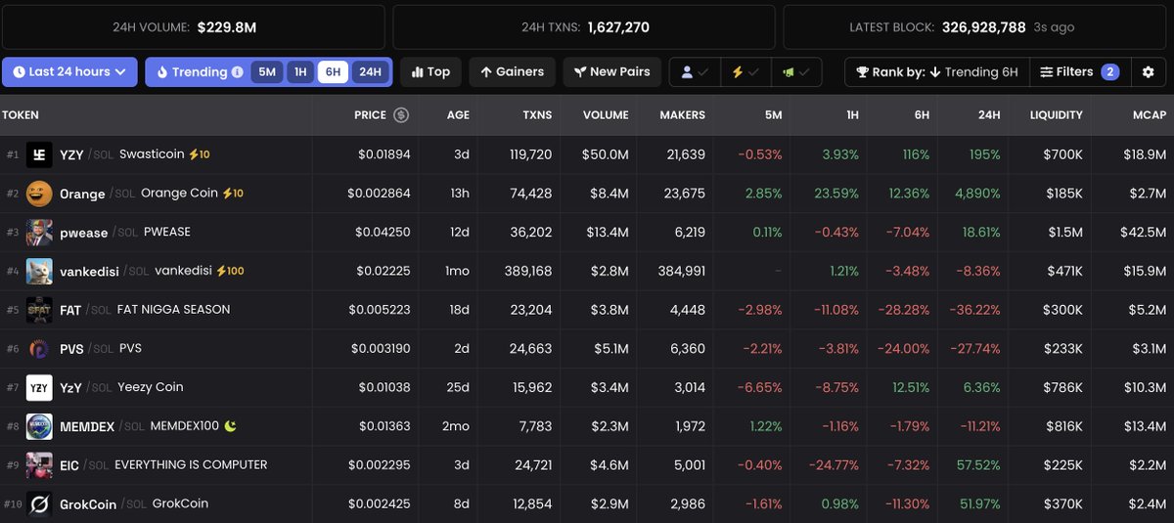Click the Orange Coin smiley logo
1174x523 pixels.
[39, 194]
